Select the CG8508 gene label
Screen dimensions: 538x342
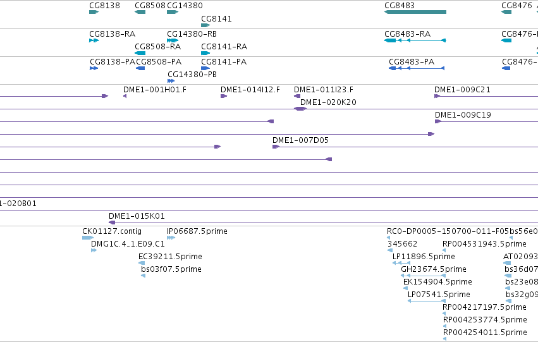[x=150, y=6]
